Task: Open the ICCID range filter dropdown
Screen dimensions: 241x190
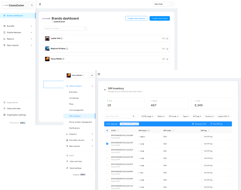Action: [147, 116]
